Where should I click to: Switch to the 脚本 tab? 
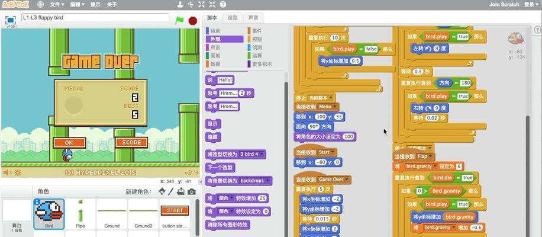coord(212,18)
